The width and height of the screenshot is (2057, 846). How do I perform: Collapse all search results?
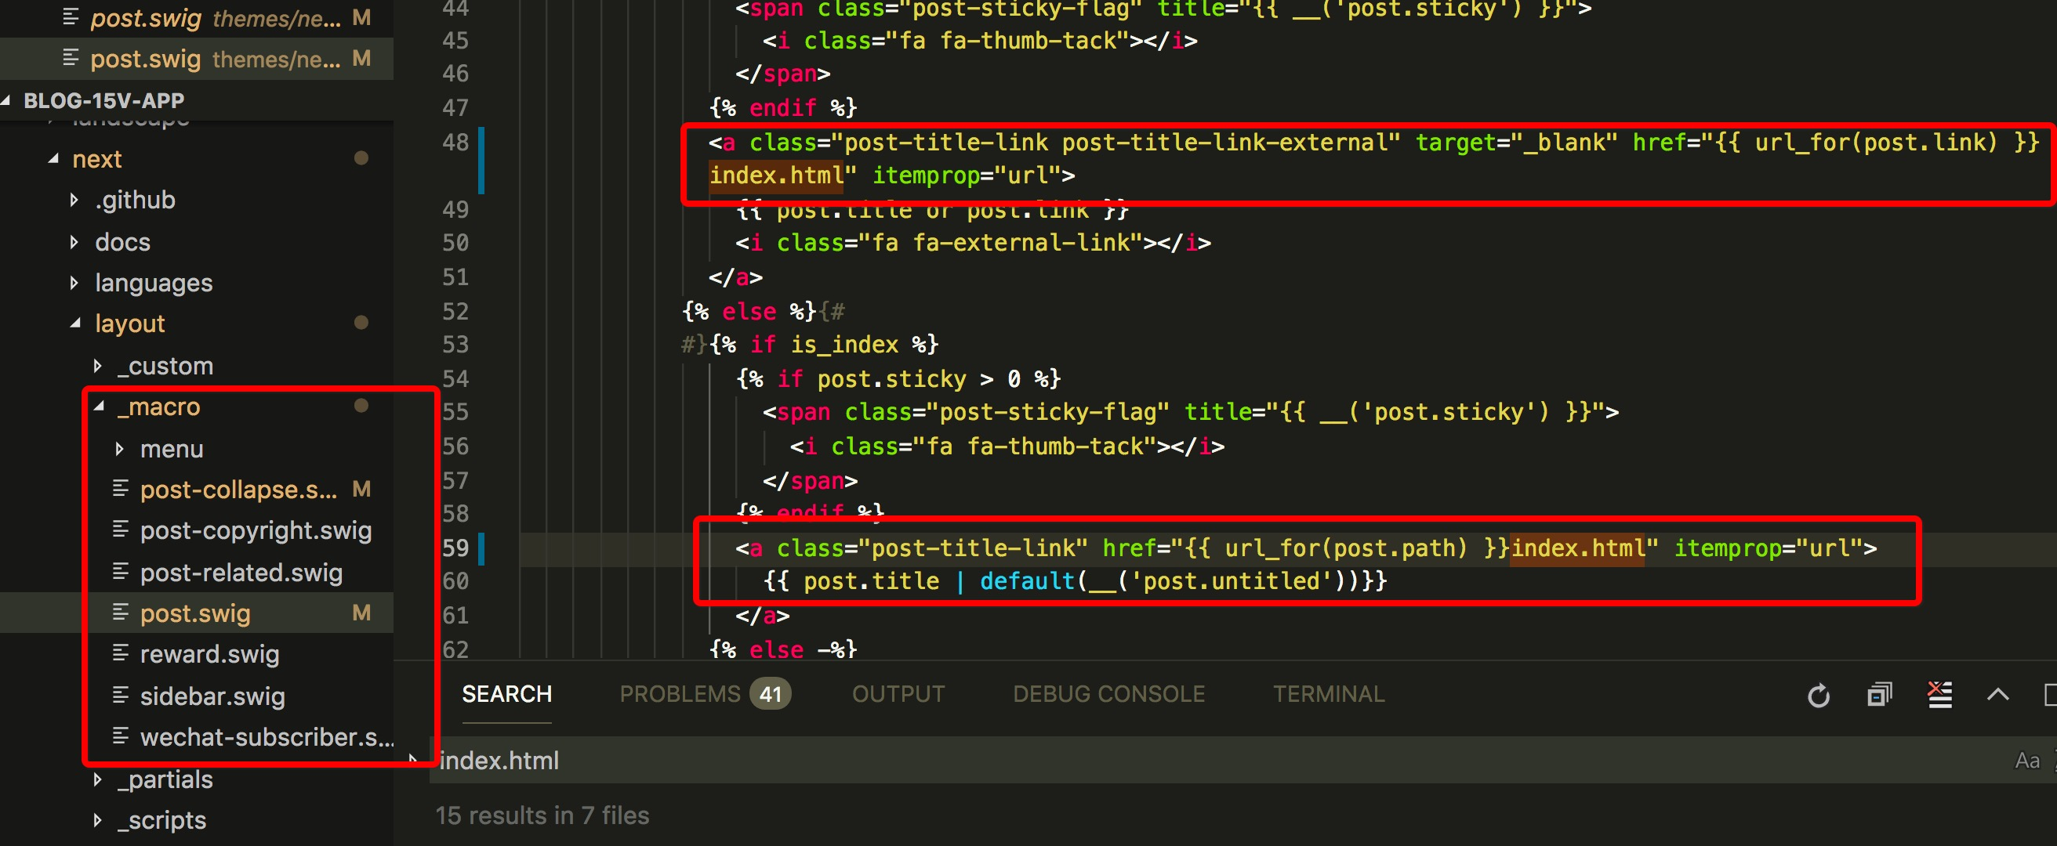(x=1879, y=695)
